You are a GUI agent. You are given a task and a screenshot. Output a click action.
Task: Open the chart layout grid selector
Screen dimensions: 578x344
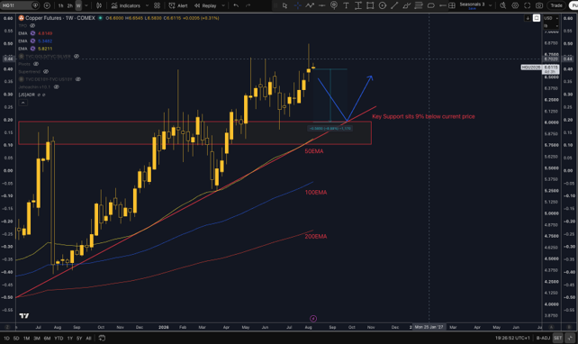452,5
